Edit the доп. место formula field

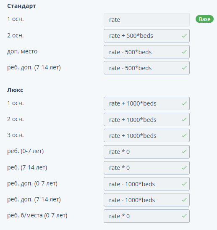point(146,52)
